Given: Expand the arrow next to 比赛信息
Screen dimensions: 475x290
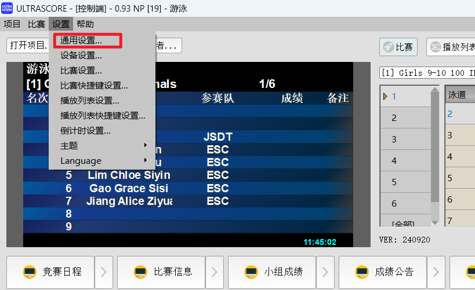Looking at the screenshot, I should pyautogui.click(x=214, y=271).
